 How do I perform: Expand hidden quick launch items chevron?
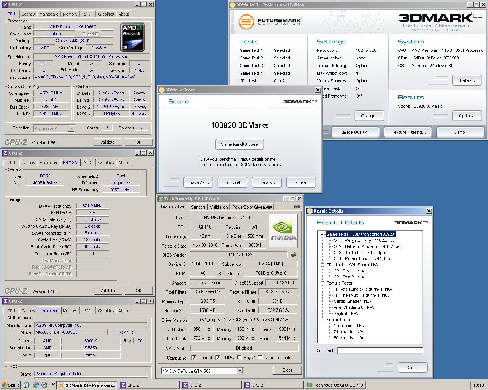53,384
